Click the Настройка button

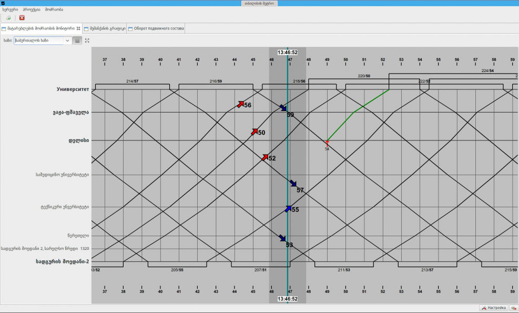(494, 308)
